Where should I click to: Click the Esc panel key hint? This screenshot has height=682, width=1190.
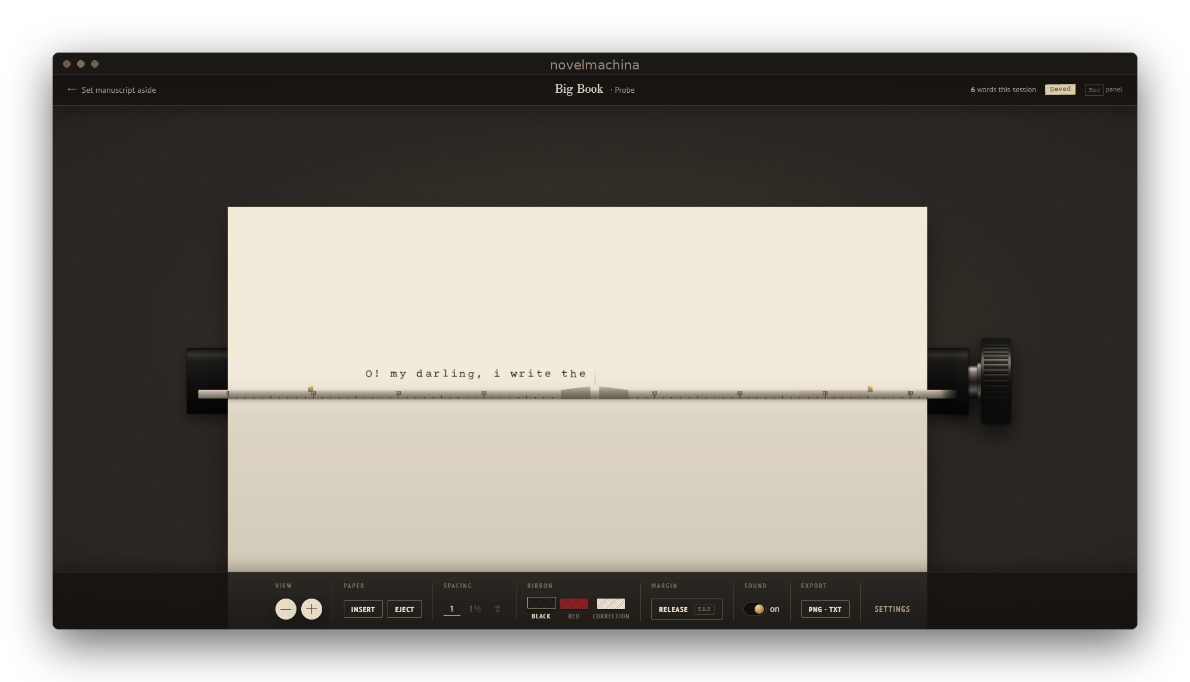(x=1103, y=90)
